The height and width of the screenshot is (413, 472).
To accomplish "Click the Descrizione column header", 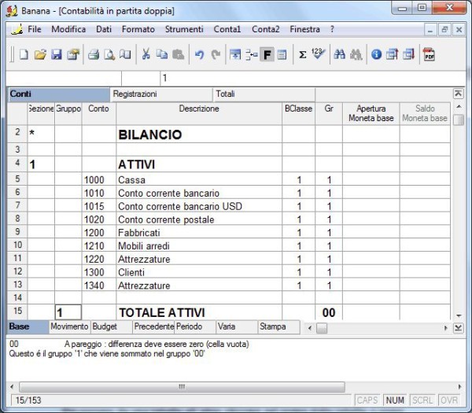I will pyautogui.click(x=199, y=109).
